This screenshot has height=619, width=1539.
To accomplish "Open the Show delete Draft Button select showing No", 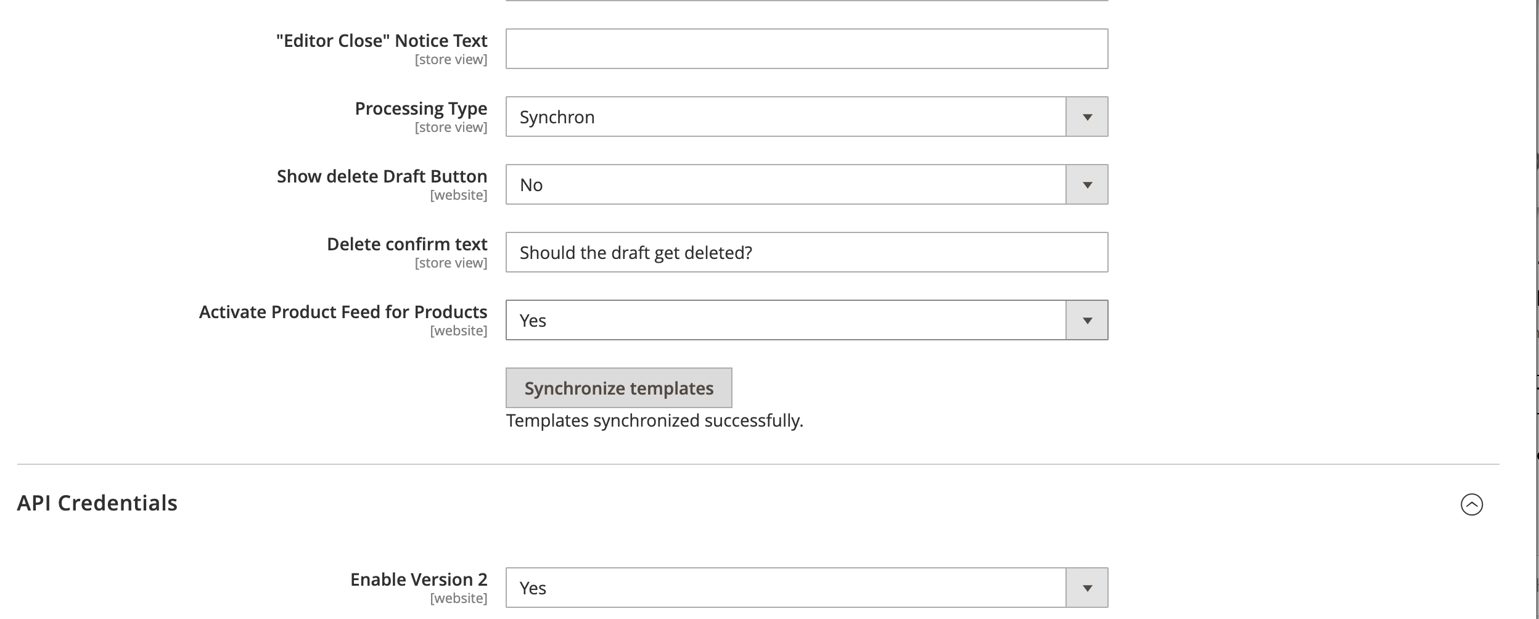I will [x=786, y=185].
